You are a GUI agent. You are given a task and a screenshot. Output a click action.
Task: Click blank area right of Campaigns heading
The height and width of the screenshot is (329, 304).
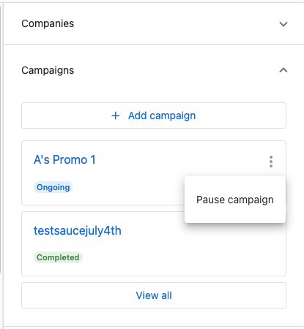171,70
